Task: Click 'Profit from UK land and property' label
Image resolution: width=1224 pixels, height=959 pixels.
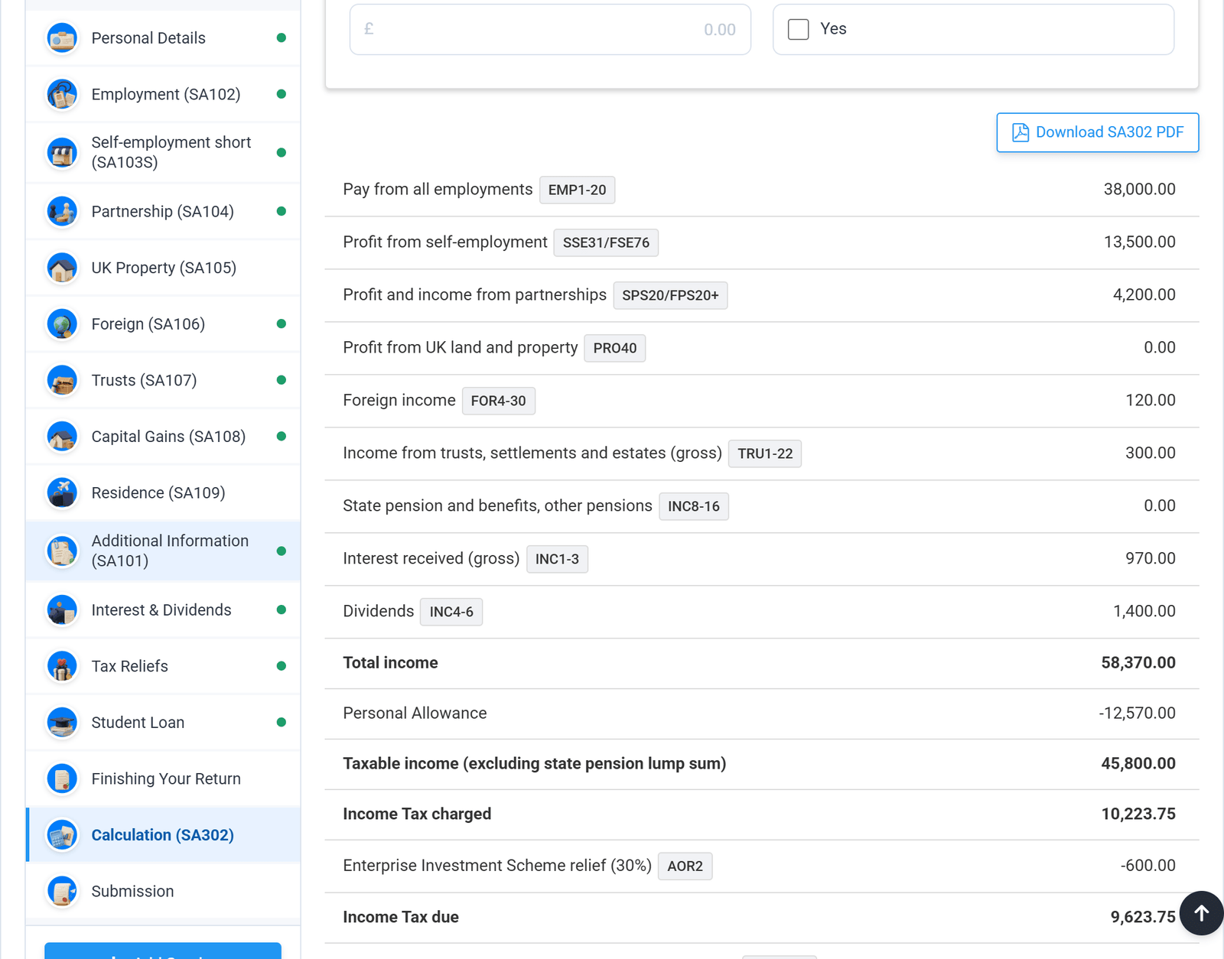Action: 461,348
